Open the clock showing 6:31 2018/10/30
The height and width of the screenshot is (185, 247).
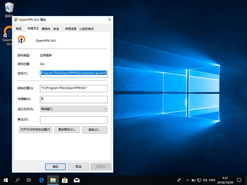pos(225,180)
